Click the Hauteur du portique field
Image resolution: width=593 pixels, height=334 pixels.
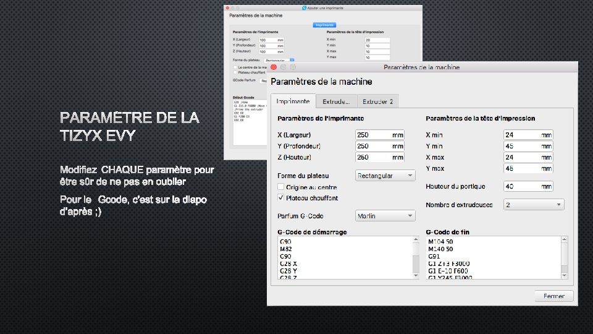click(528, 186)
